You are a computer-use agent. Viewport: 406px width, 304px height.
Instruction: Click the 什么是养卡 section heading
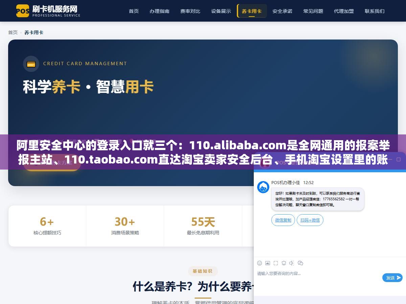click(193, 287)
